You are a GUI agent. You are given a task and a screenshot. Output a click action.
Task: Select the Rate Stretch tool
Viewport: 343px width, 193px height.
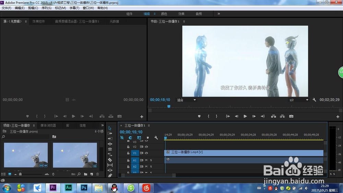(110, 155)
